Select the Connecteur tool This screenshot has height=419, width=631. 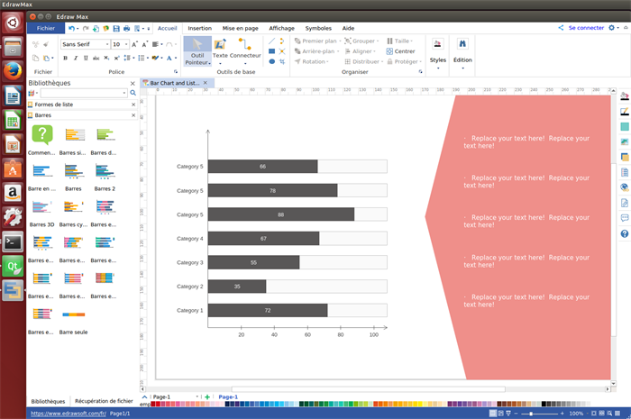(x=245, y=51)
